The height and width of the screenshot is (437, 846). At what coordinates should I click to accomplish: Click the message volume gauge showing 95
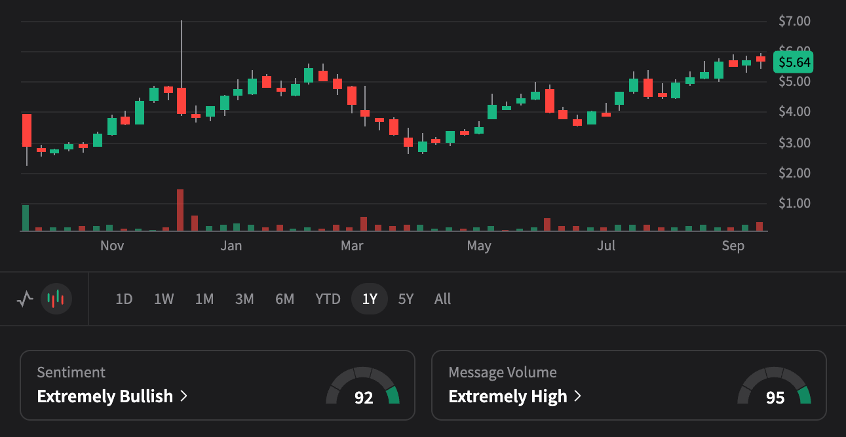pos(775,386)
